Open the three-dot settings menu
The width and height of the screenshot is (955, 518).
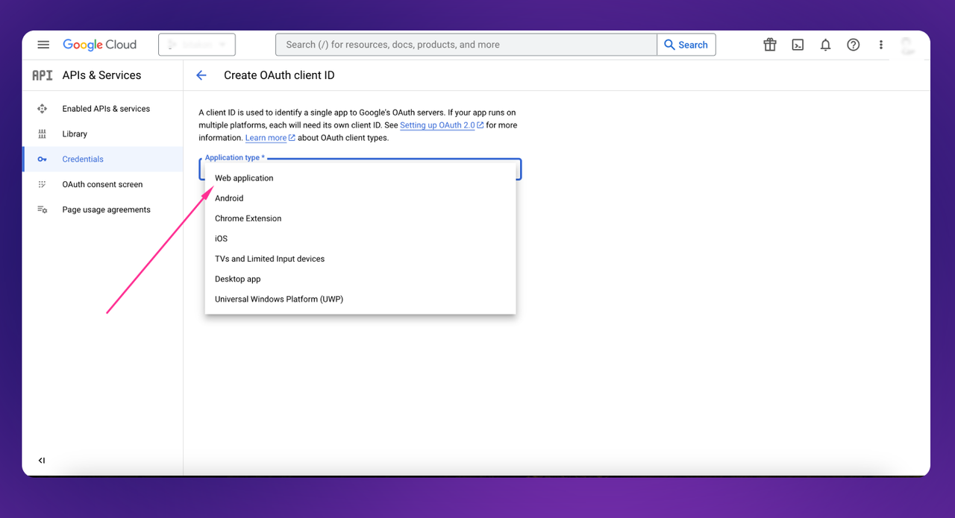point(881,45)
